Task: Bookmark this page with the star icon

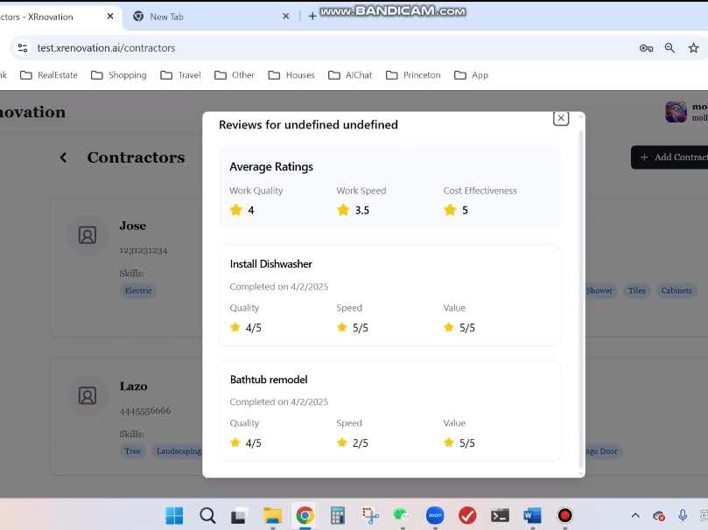Action: tap(693, 48)
